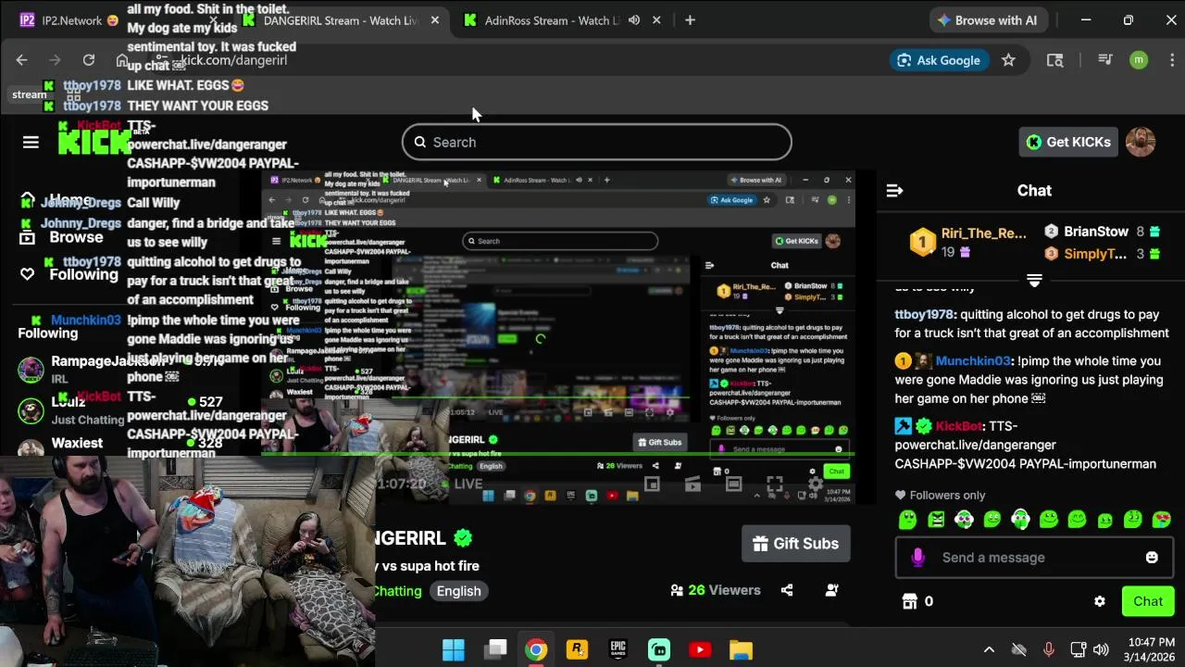Open BrianStow in the gift leaderboard
This screenshot has width=1185, height=667.
click(x=1096, y=232)
